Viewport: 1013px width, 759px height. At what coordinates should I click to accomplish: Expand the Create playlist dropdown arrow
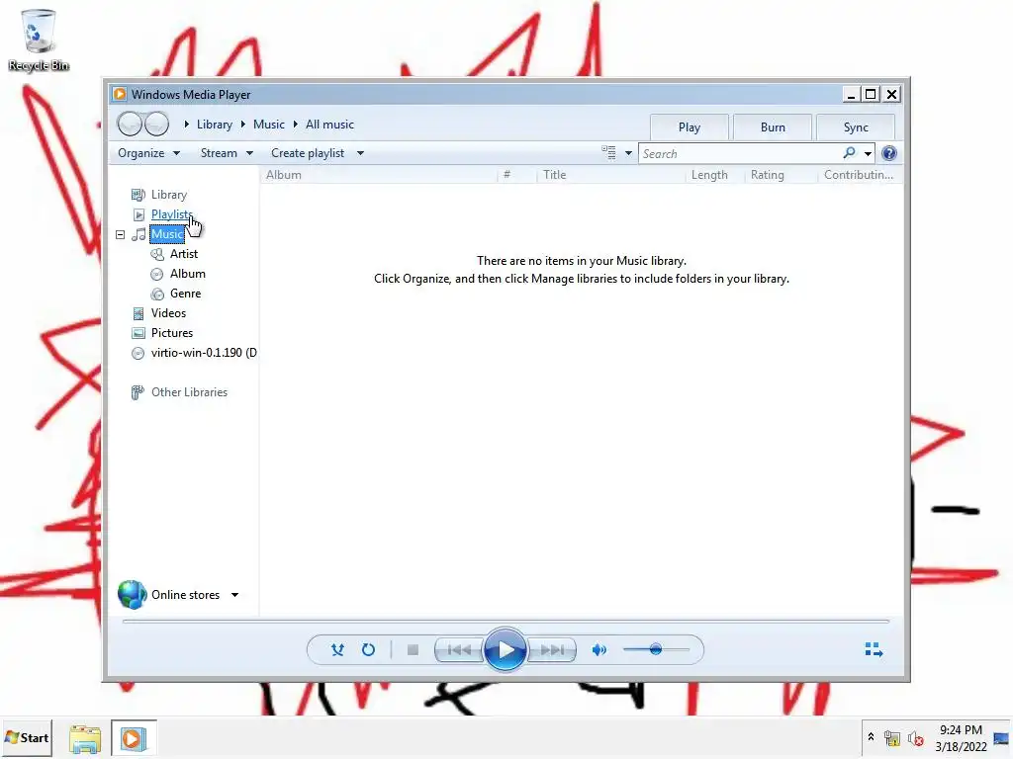pyautogui.click(x=360, y=153)
